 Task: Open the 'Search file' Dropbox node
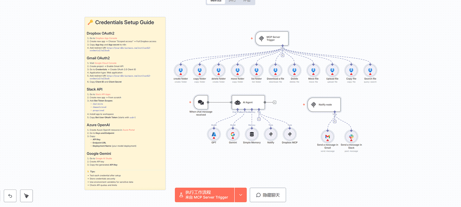click(x=370, y=71)
